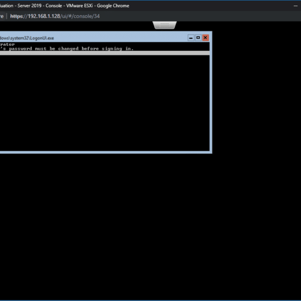
Task: Minimize the Chrome console window
Action: [296, 6]
